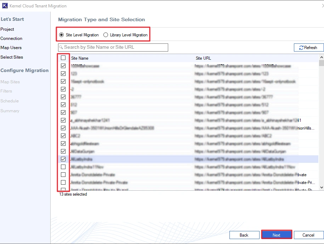Click the scrollbar up arrow
Image resolution: width=324 pixels, height=244 pixels.
pos(321,57)
